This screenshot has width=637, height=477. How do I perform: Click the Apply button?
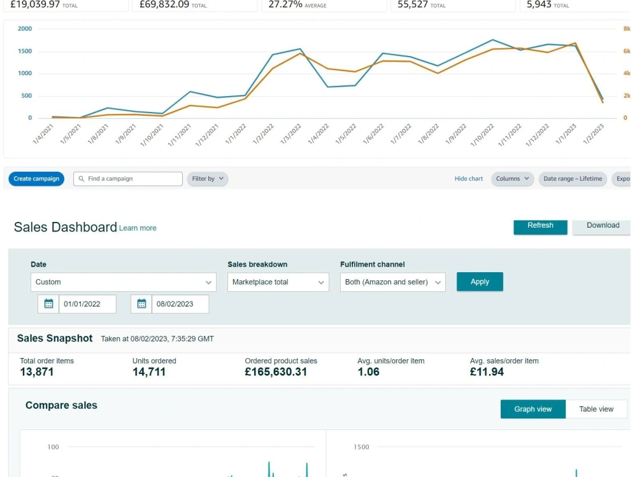point(480,282)
